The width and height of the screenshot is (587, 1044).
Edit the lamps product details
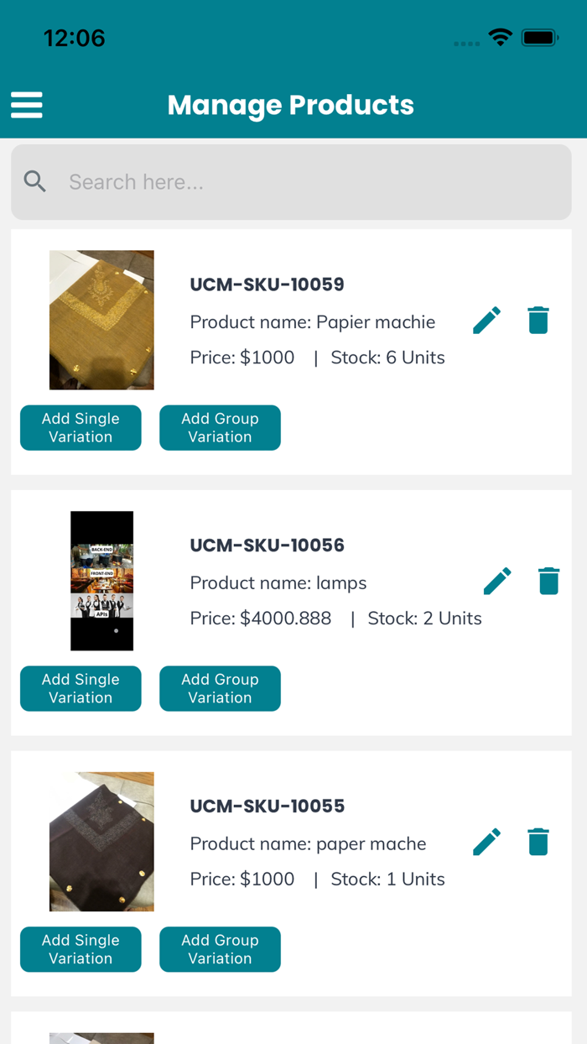coord(497,580)
